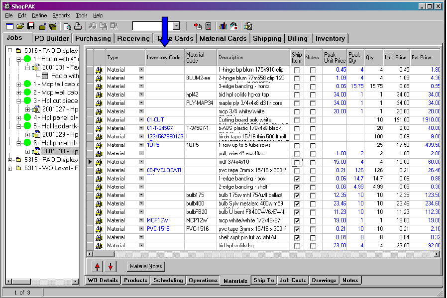Open Print Preview from the toolbar
The height and width of the screenshot is (298, 447).
(x=67, y=26)
